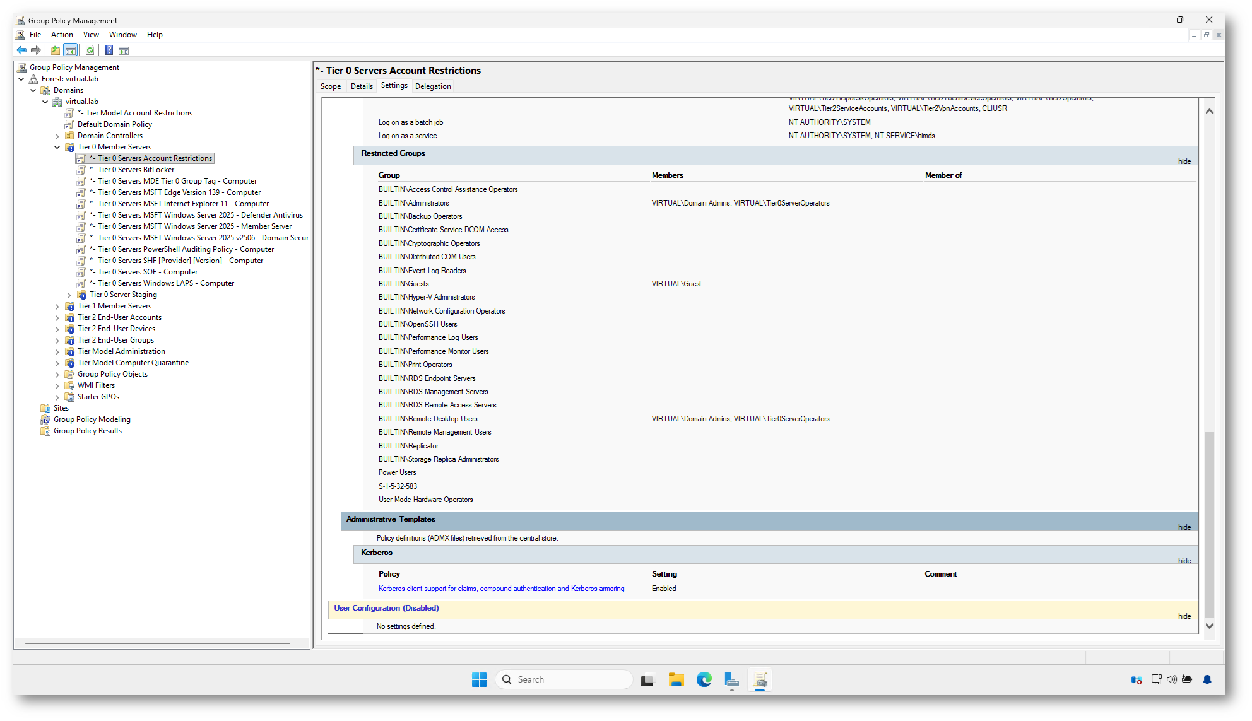The width and height of the screenshot is (1252, 721).
Task: Expand the Tier 2 End-User Accounts OU
Action: [x=57, y=318]
